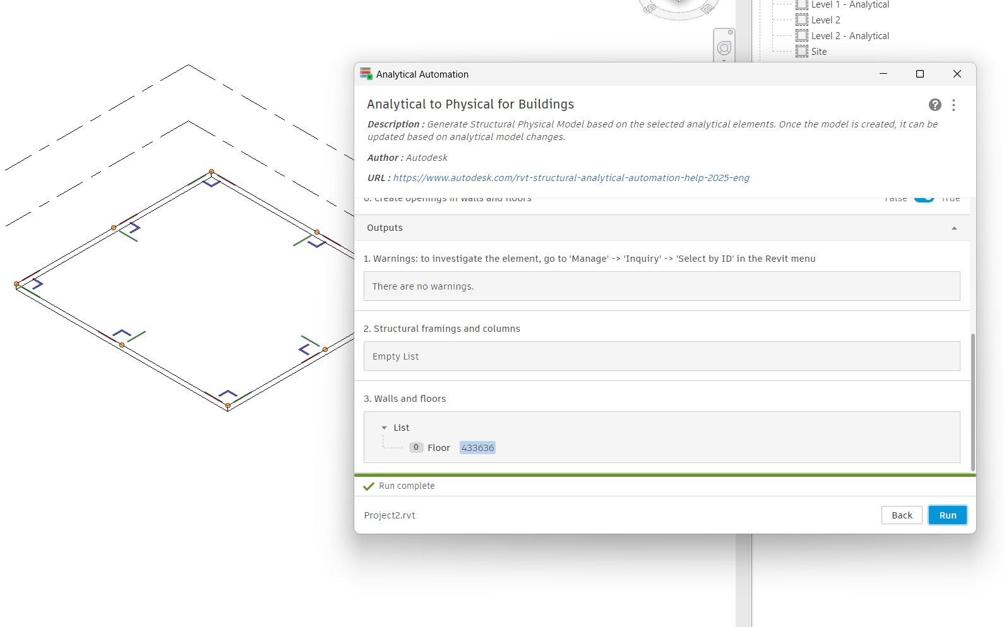The height and width of the screenshot is (627, 1004).
Task: Click the Analytical Automation title icon
Action: coord(366,74)
